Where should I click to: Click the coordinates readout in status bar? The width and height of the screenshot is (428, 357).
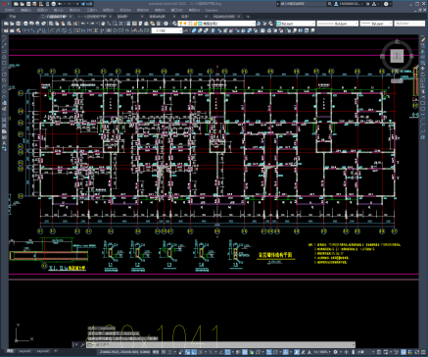tap(124, 352)
